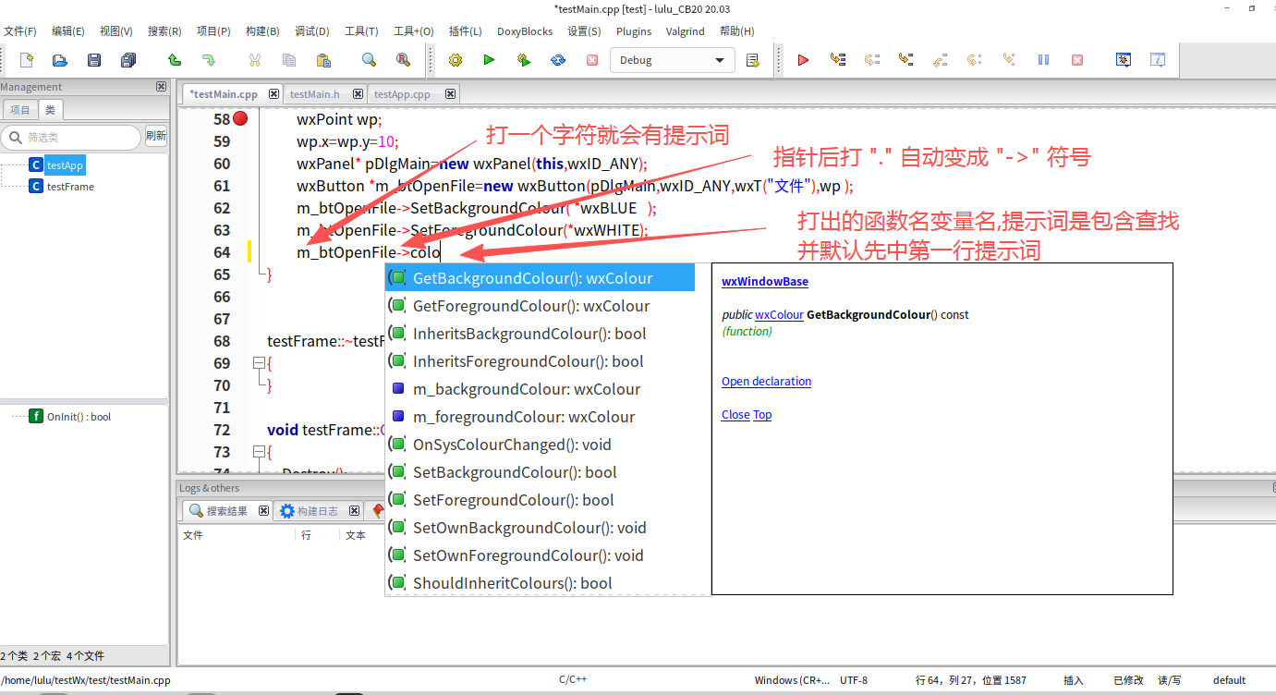
Task: Open the build target options icon
Action: tap(752, 60)
